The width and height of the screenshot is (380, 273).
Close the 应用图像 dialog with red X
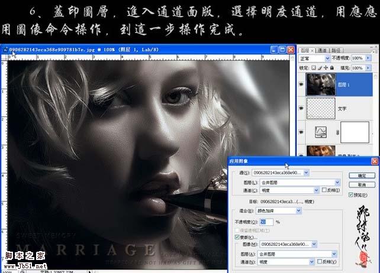point(375,161)
